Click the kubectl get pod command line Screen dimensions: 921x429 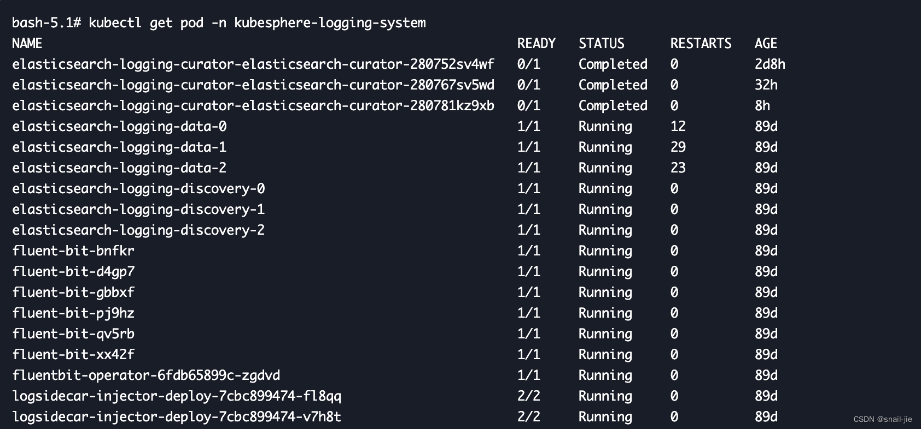219,23
